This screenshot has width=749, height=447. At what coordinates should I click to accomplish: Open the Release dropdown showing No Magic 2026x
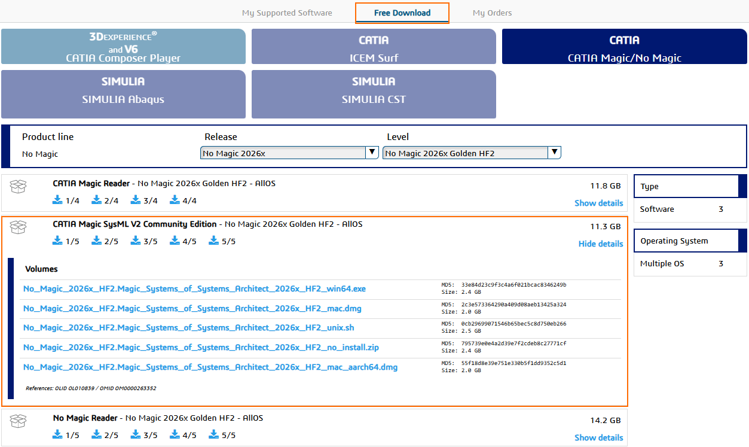[289, 153]
